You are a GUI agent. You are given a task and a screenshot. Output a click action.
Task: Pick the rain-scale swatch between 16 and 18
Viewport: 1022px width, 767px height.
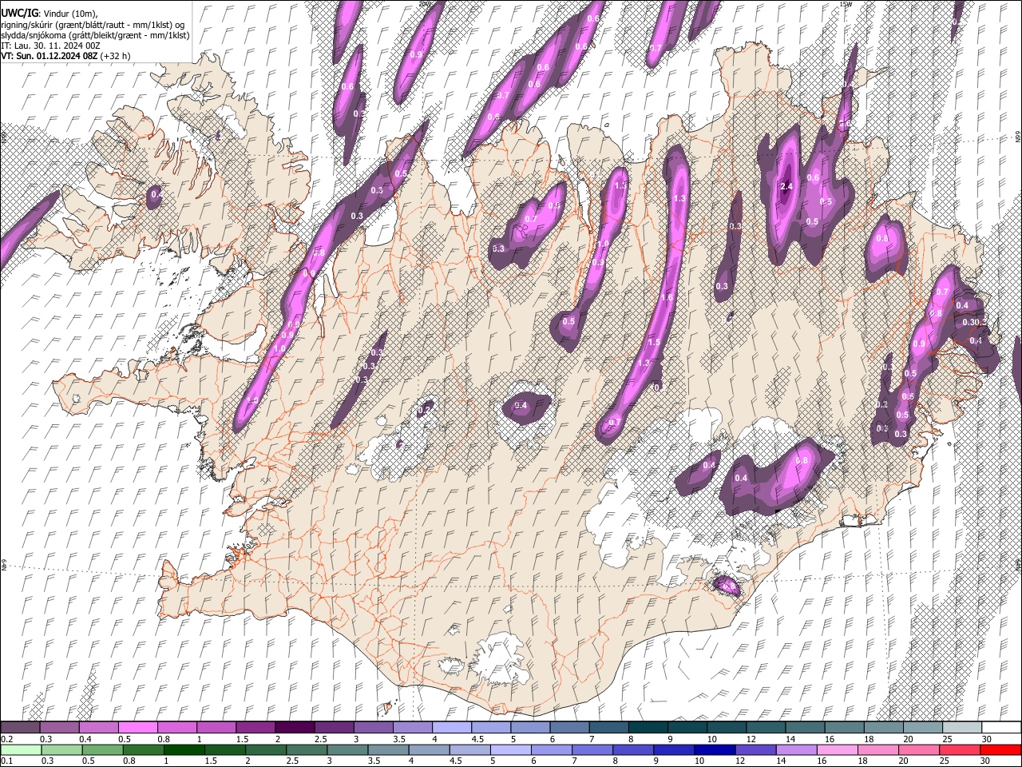(837, 749)
